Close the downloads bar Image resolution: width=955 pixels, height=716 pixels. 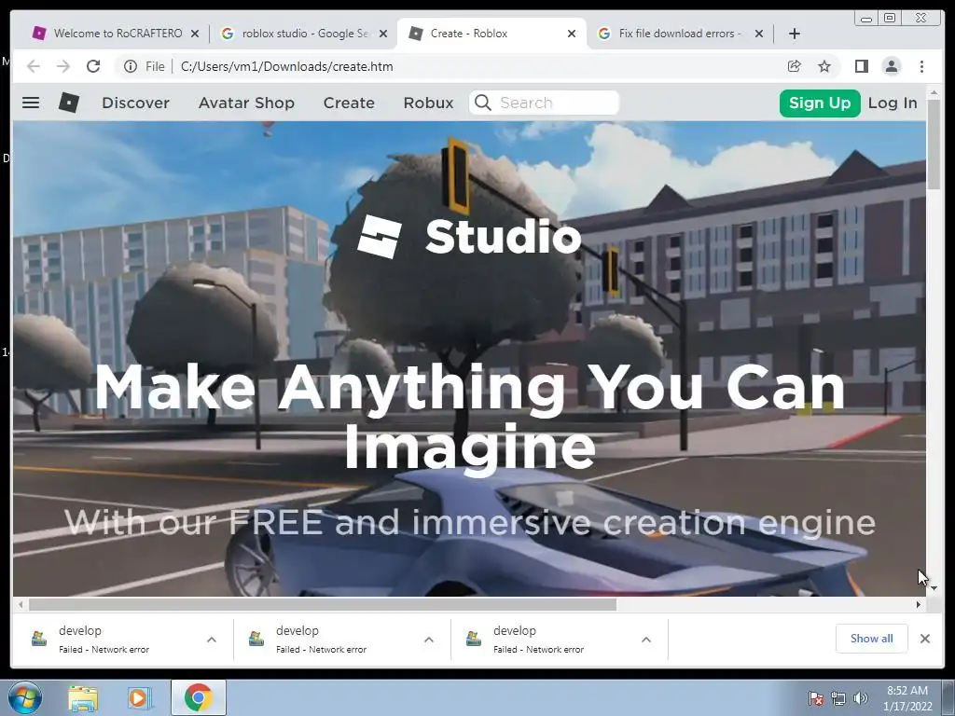[x=925, y=639]
